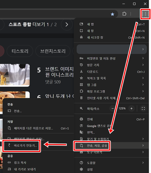Open 새 탭 (new tab)
The width and height of the screenshot is (151, 173).
pos(112,24)
